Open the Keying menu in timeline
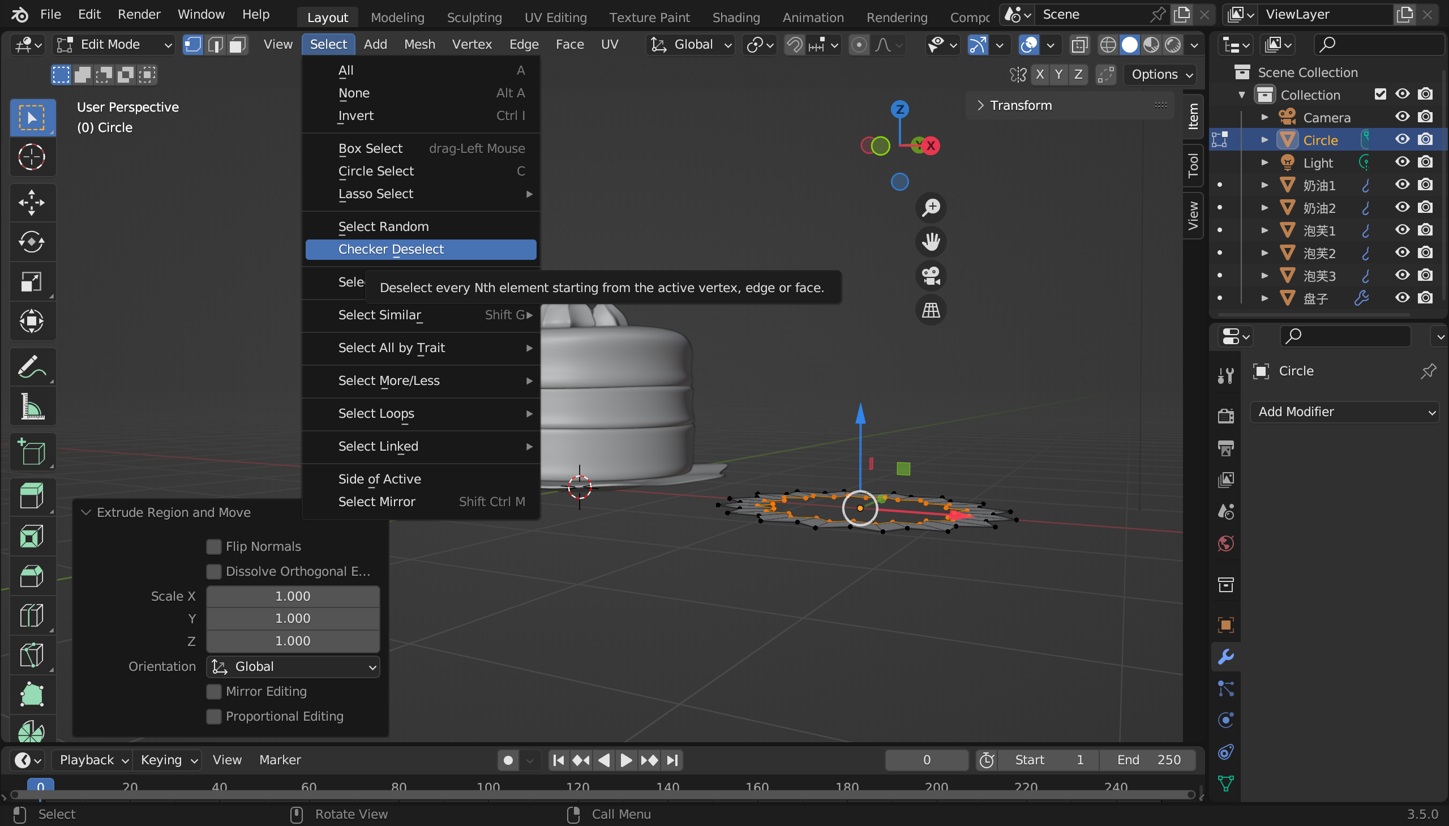The image size is (1449, 826). point(168,760)
